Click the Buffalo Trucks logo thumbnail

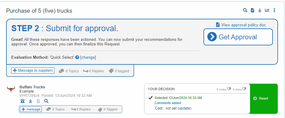[x=11, y=89]
